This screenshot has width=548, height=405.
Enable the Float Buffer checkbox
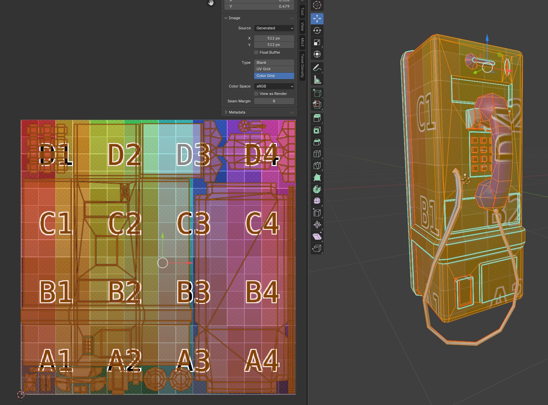pos(256,52)
